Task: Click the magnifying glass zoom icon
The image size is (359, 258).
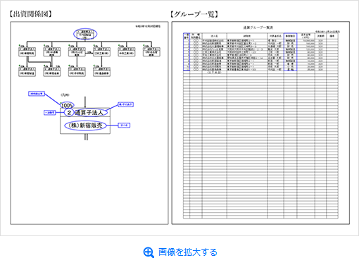Action: tap(149, 252)
